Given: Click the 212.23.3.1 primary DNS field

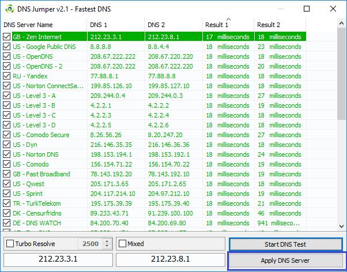Looking at the screenshot, I should pos(58,259).
